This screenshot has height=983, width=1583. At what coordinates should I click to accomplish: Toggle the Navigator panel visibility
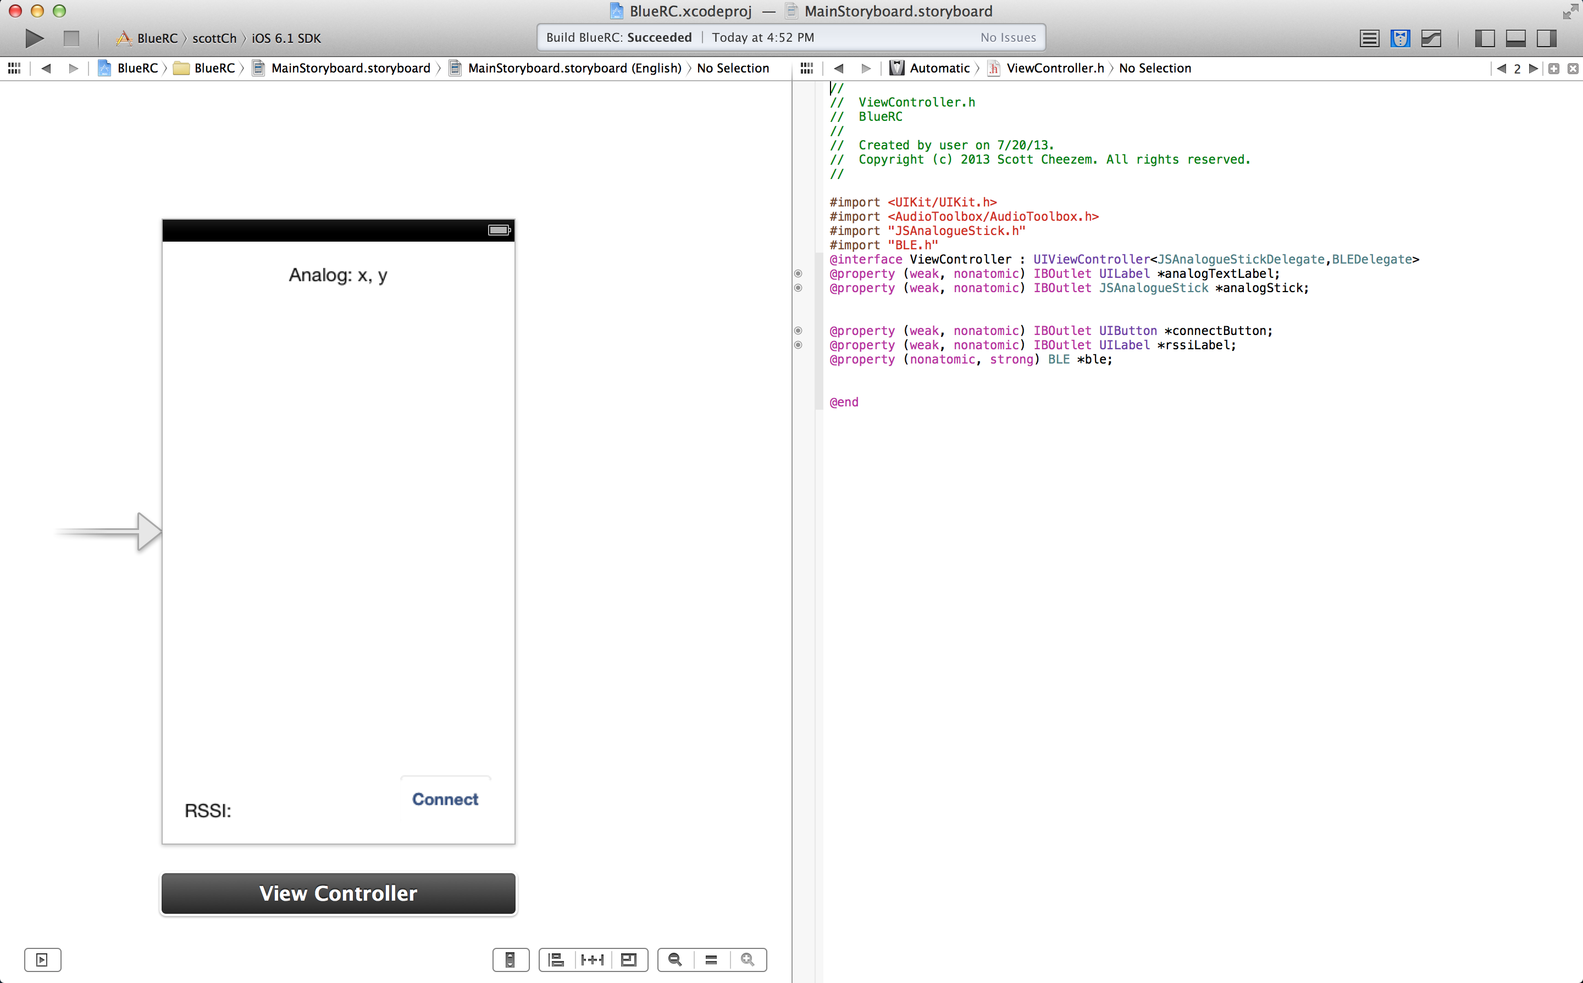click(1485, 38)
